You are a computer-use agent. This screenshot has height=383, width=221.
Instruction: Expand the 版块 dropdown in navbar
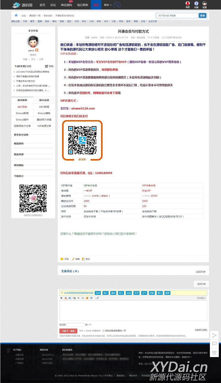(x=108, y=5)
